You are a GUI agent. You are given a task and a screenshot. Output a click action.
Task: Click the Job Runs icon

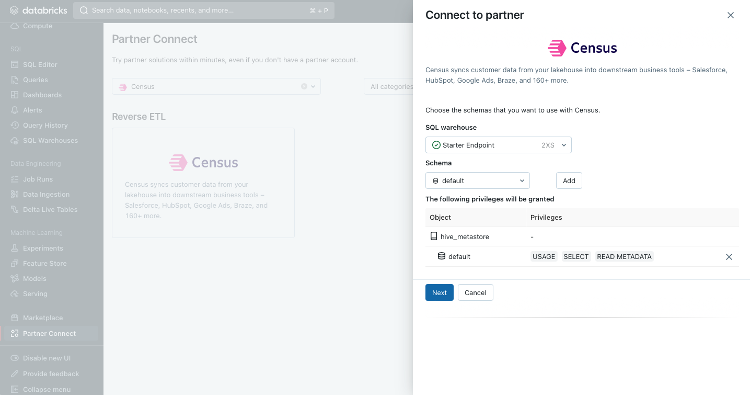15,179
